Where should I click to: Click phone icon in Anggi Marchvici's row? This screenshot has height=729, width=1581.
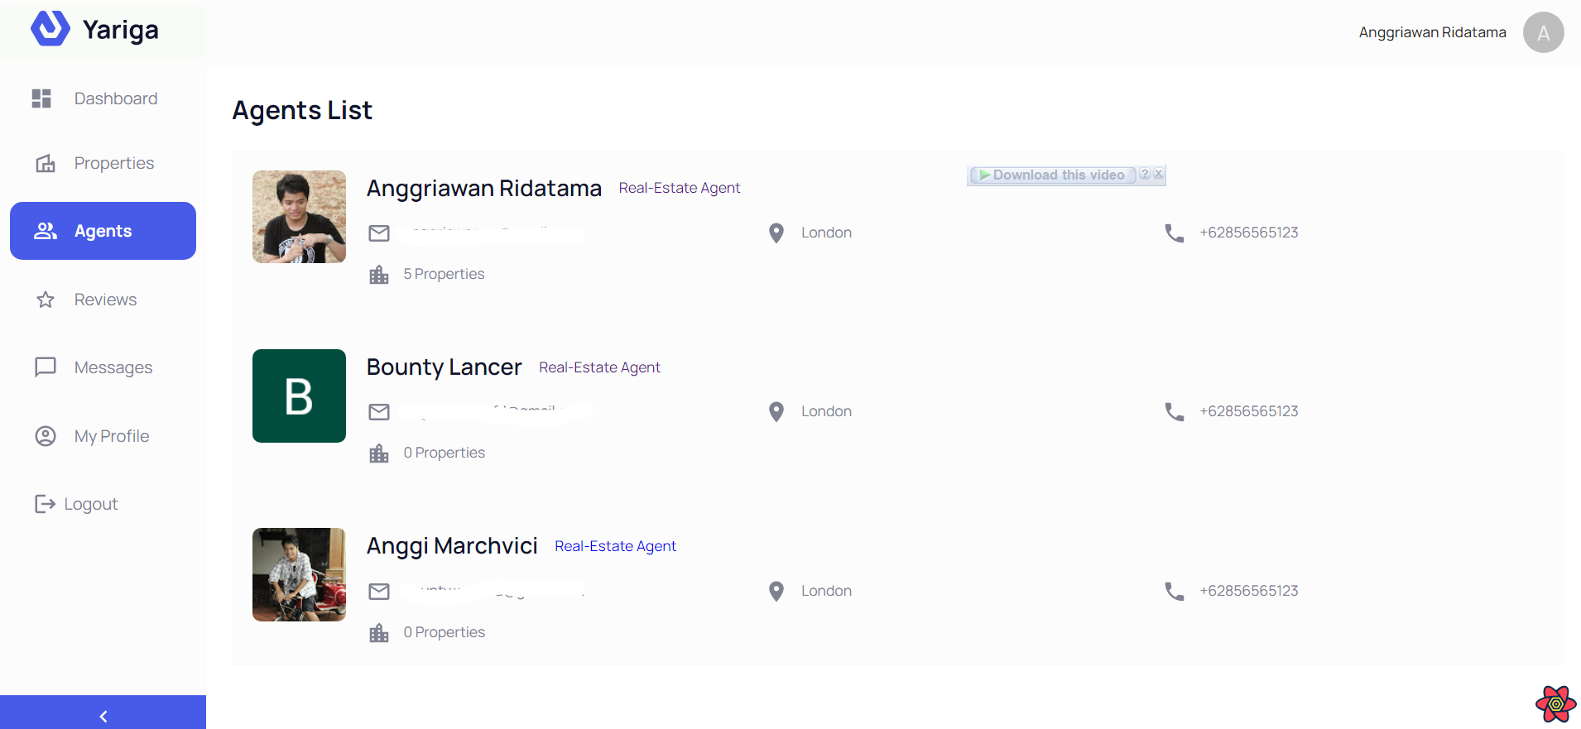click(1175, 591)
